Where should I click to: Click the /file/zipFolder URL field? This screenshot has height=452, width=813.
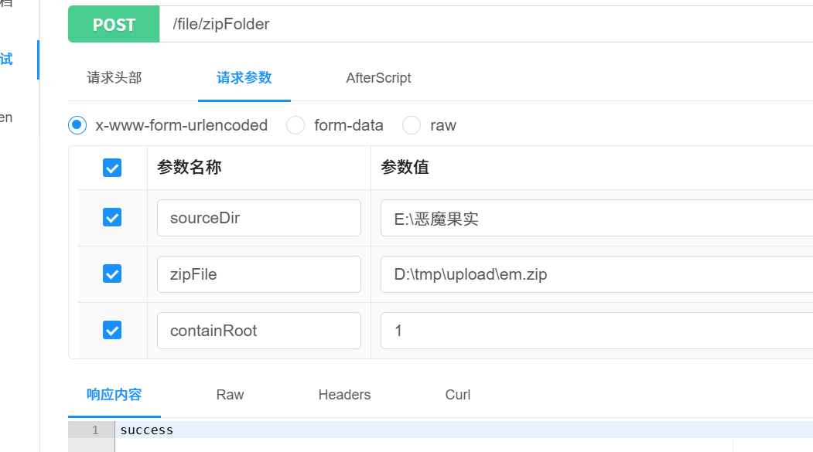[487, 24]
